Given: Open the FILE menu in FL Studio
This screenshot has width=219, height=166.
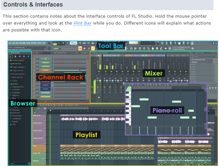Looking at the screenshot, I should tap(10, 43).
